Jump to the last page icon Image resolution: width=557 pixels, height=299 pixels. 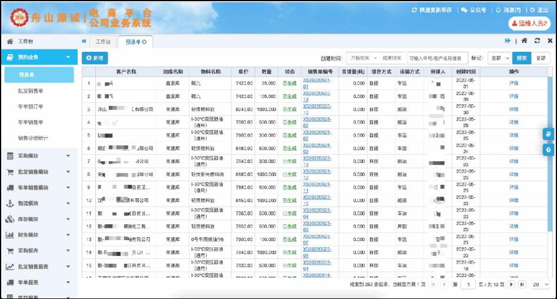(x=522, y=284)
